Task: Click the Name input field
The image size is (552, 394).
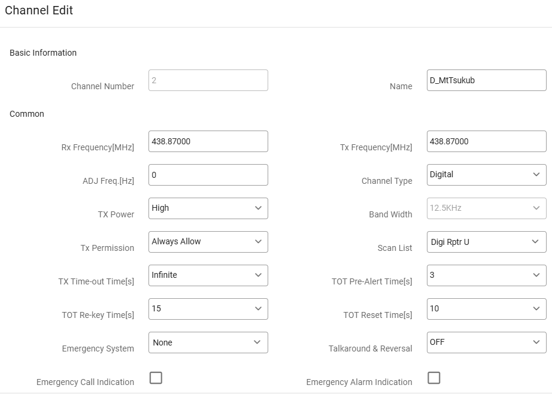Action: (486, 80)
